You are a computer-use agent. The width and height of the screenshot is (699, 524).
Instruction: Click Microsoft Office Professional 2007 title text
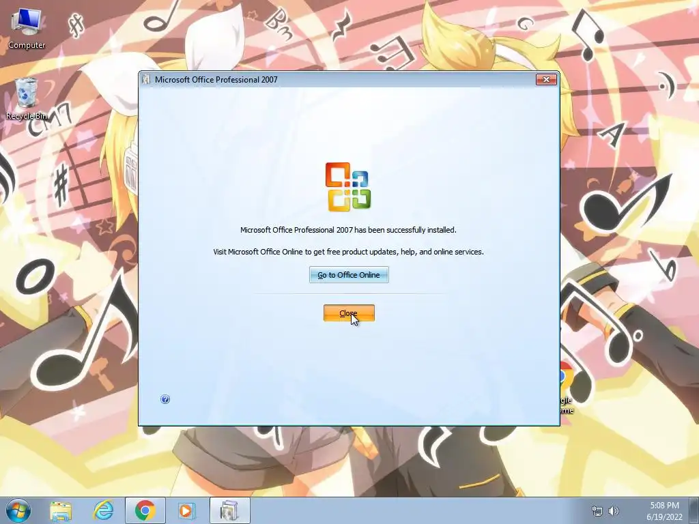pyautogui.click(x=216, y=80)
